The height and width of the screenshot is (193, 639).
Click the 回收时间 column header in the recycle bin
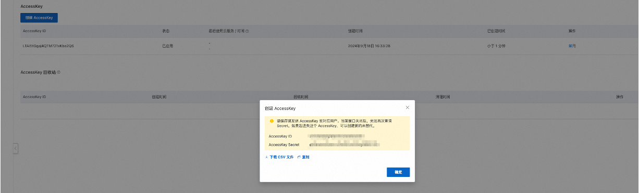click(301, 97)
